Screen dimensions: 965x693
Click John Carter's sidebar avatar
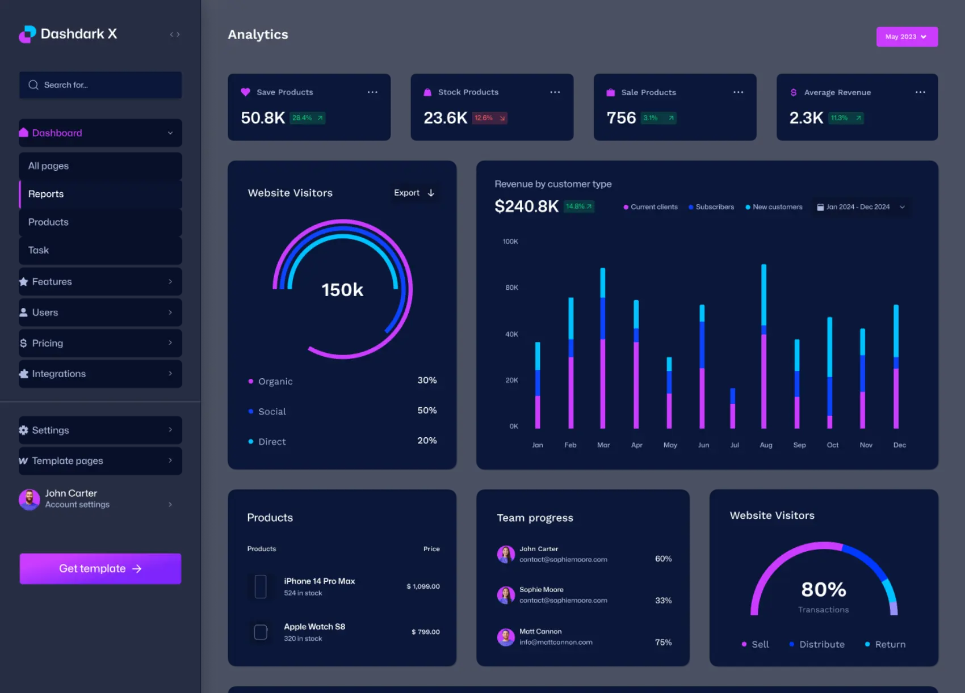point(30,499)
